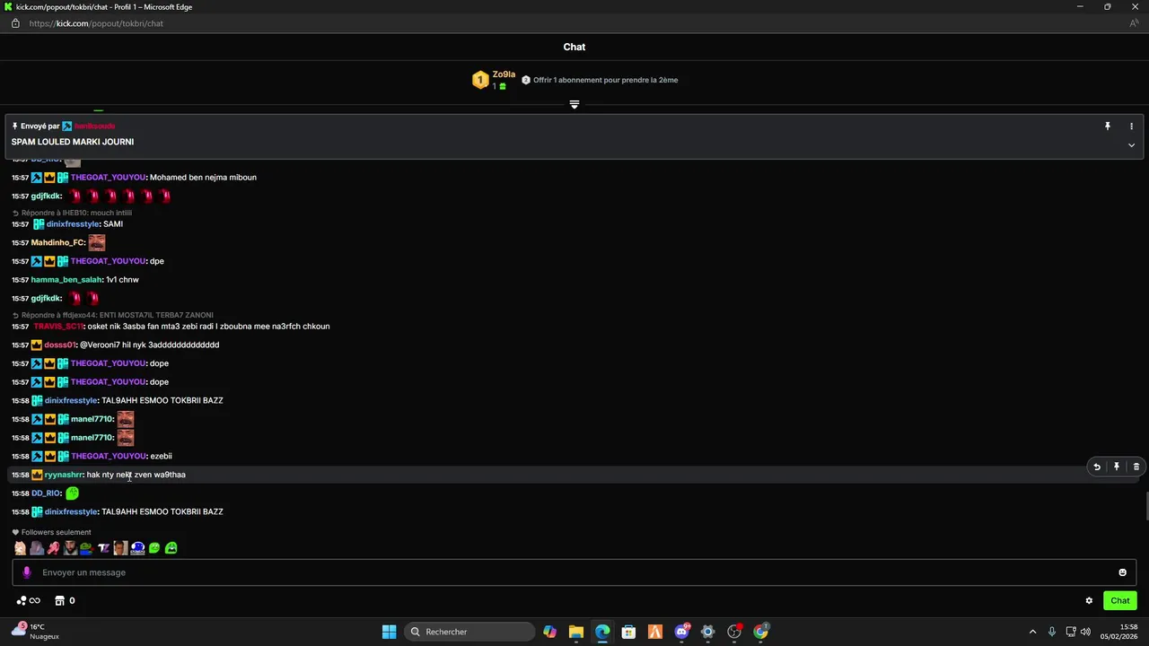Show hidden system tray icons chevron

click(x=1032, y=632)
